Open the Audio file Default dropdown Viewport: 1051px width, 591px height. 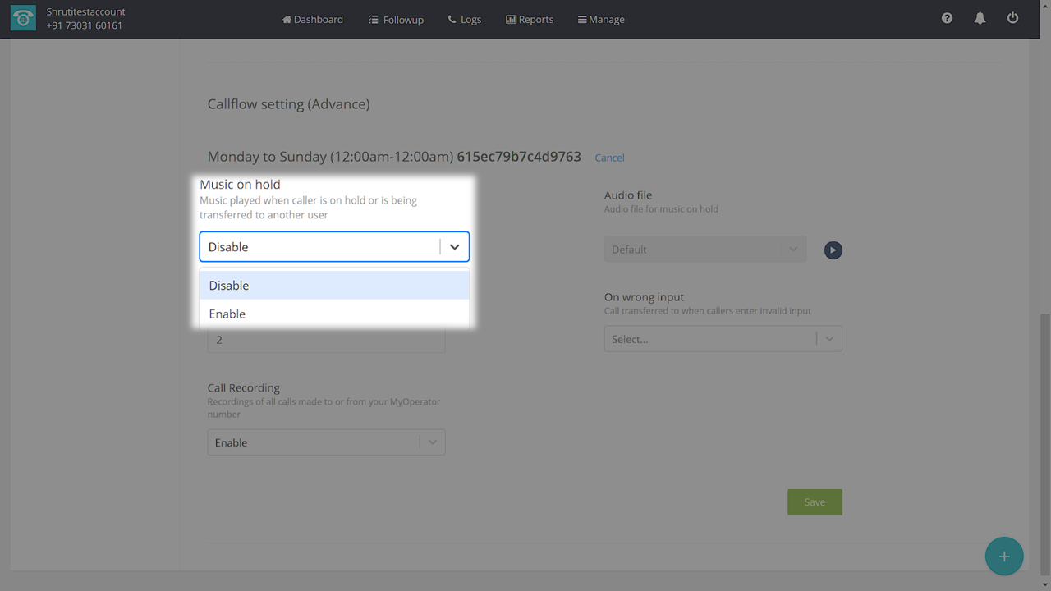pyautogui.click(x=704, y=250)
